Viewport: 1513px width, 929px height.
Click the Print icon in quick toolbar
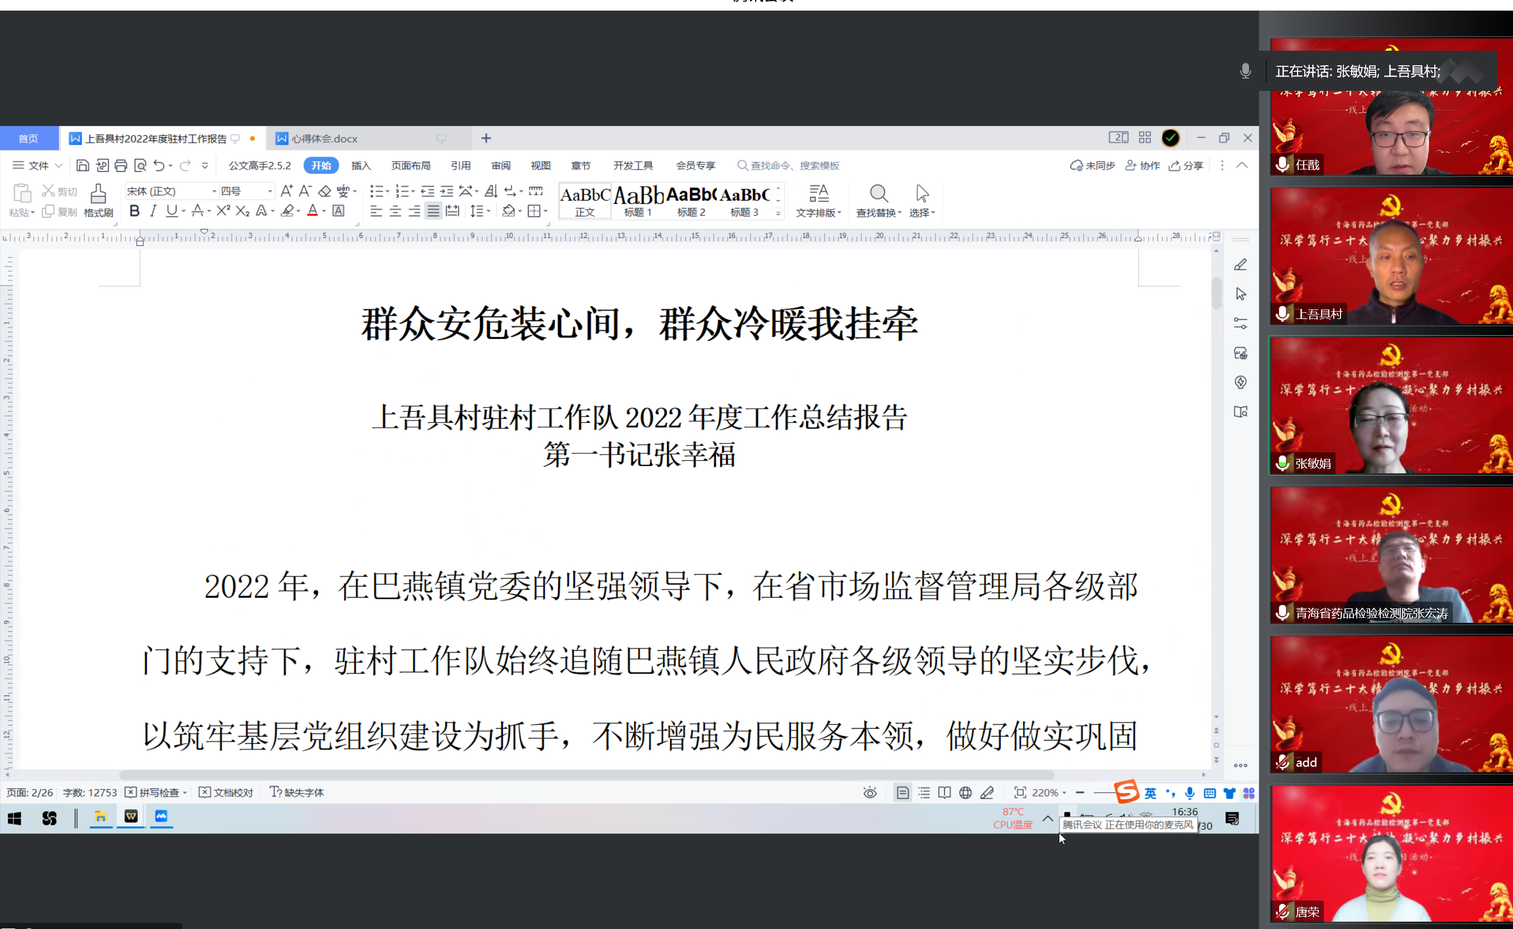click(121, 165)
